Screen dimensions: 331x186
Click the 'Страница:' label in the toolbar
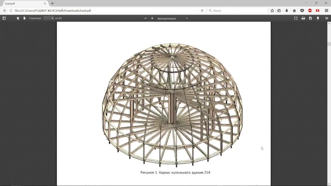click(x=35, y=18)
